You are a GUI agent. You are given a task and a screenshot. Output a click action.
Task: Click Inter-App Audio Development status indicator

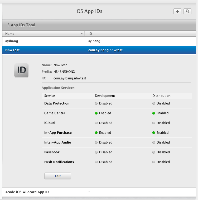(x=96, y=142)
